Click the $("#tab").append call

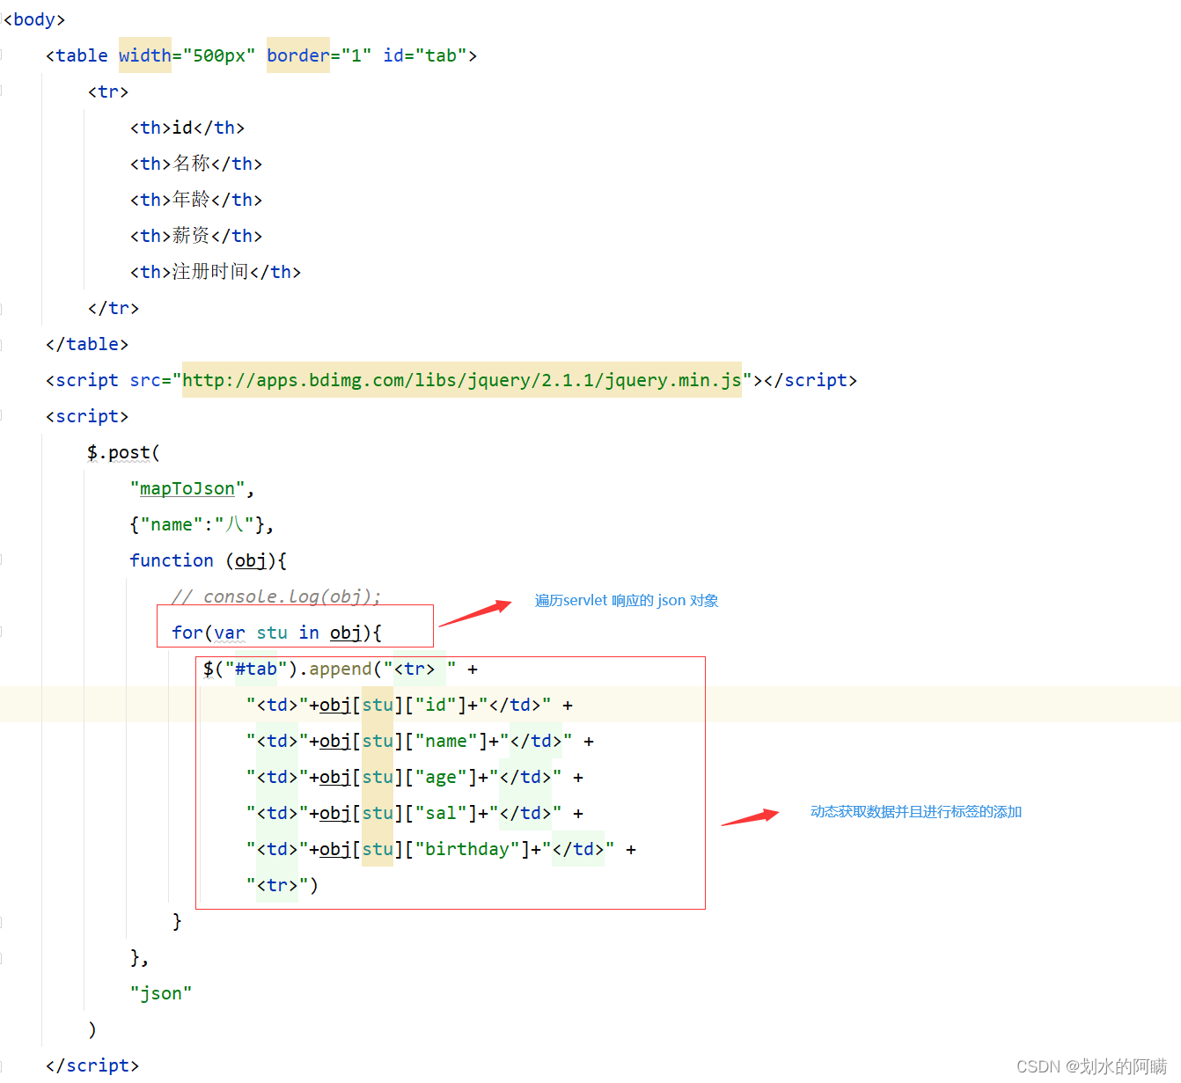pos(341,669)
